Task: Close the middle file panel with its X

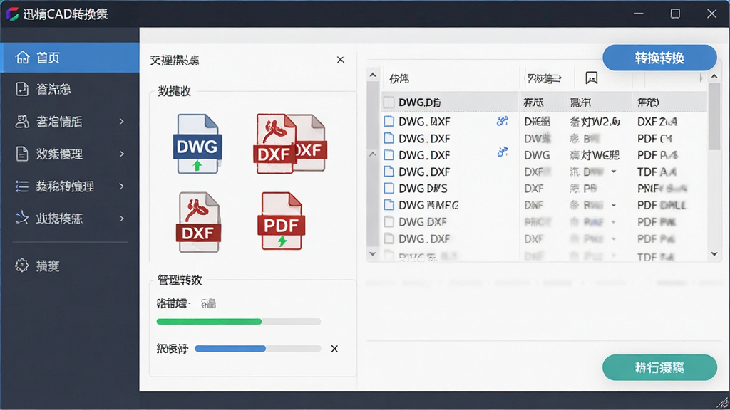Action: (340, 60)
